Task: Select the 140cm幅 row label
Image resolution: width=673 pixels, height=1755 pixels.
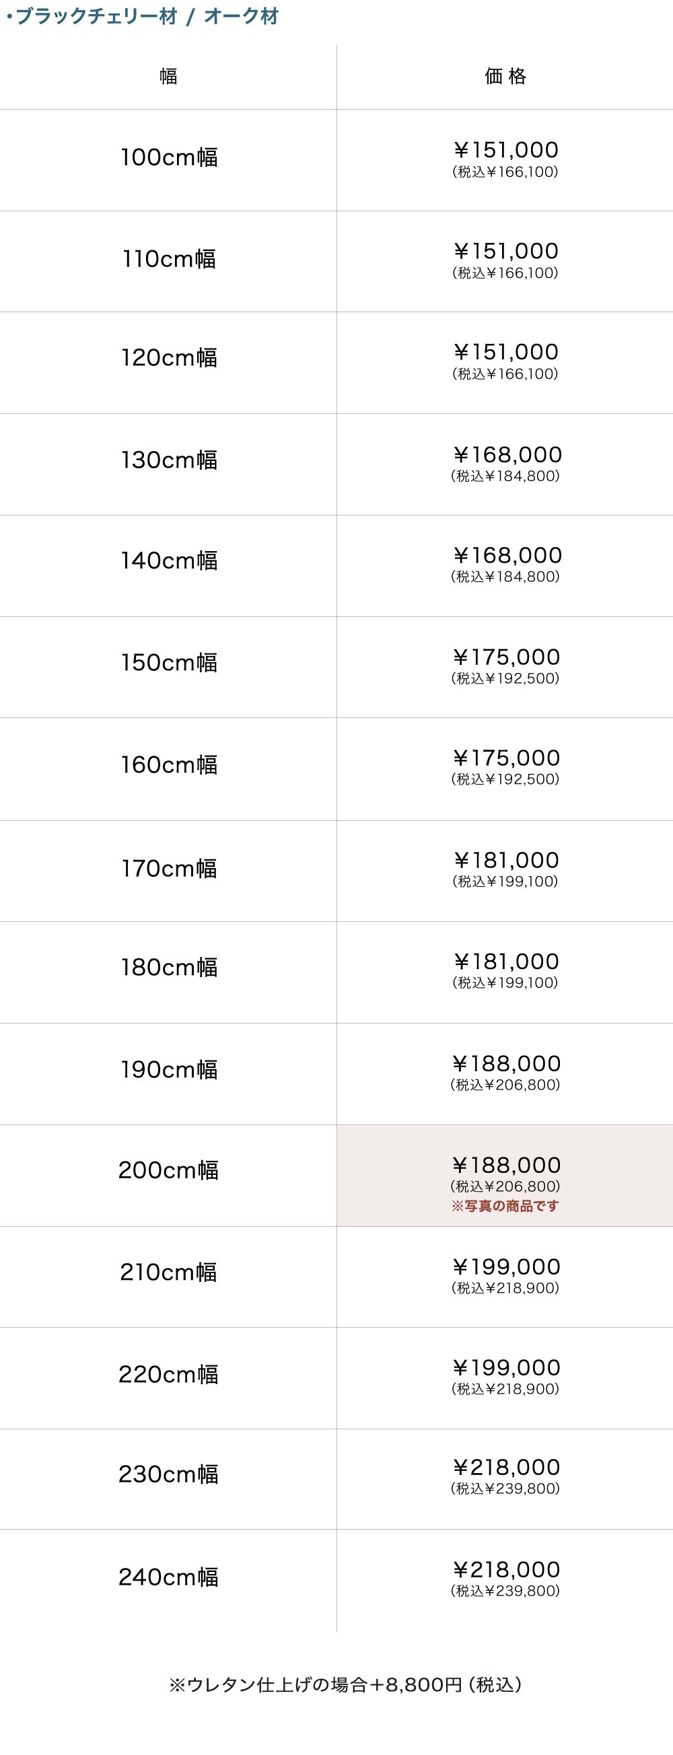Action: 169,561
